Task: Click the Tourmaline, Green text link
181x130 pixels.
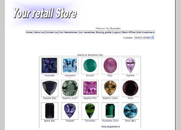Action: [110, 121]
